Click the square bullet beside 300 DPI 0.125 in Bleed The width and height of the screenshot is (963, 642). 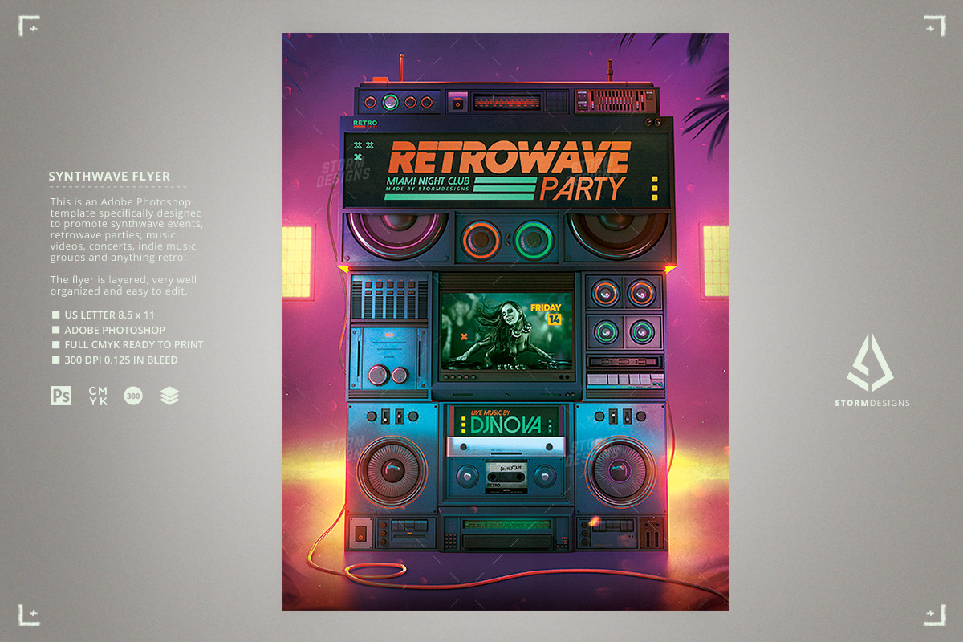[56, 360]
